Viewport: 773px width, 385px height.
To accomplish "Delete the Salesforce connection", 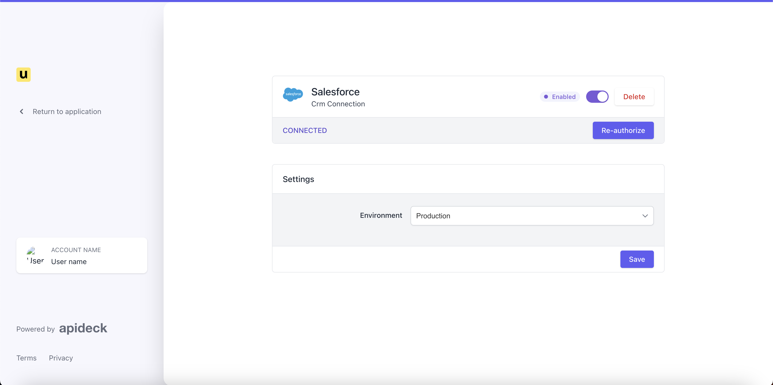I will (x=634, y=97).
